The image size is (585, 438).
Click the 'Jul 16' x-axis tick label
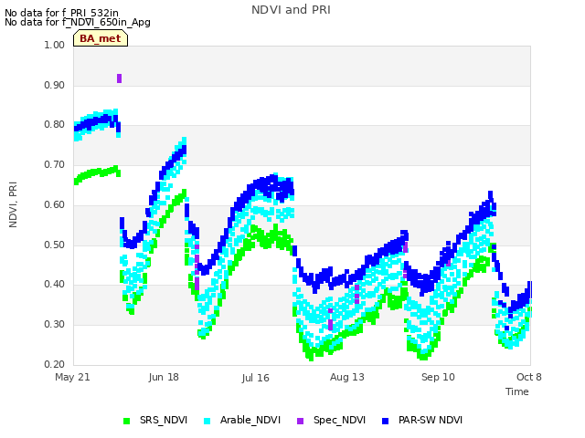(x=255, y=378)
